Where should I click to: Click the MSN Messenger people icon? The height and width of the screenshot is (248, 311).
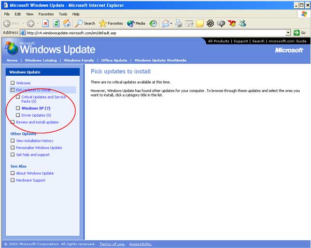pos(243,23)
